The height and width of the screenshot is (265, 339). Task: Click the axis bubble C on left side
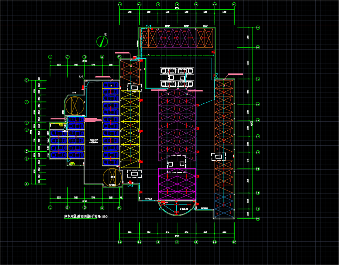point(27,152)
